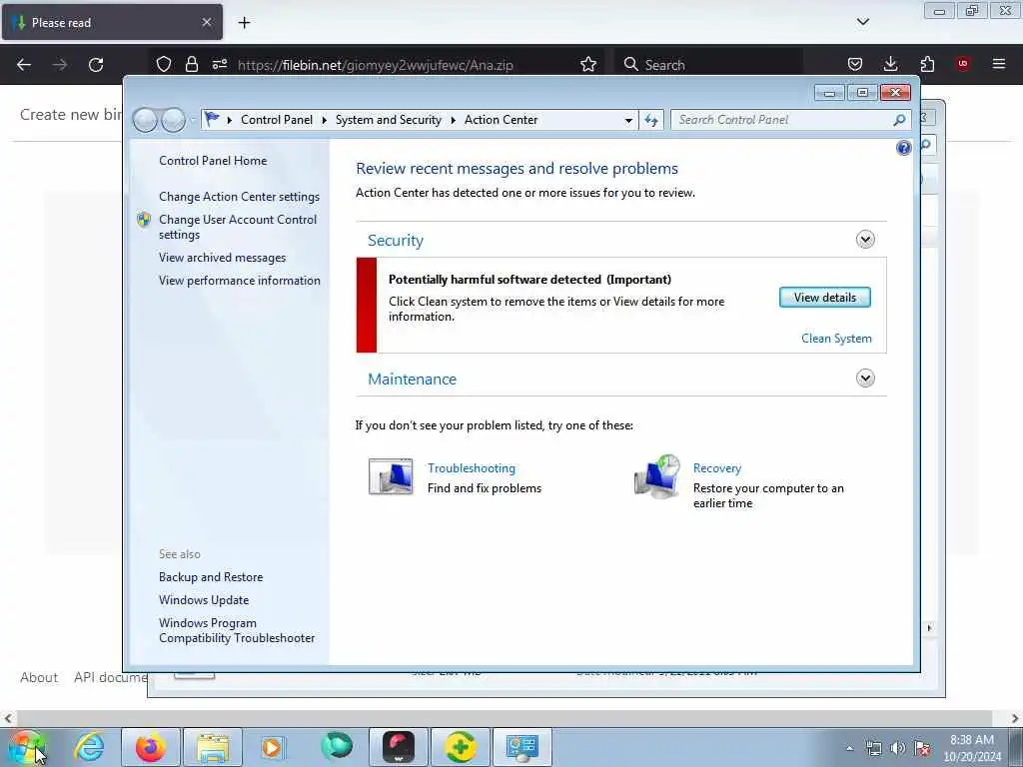
Task: Click the volume speaker tray icon
Action: [898, 748]
